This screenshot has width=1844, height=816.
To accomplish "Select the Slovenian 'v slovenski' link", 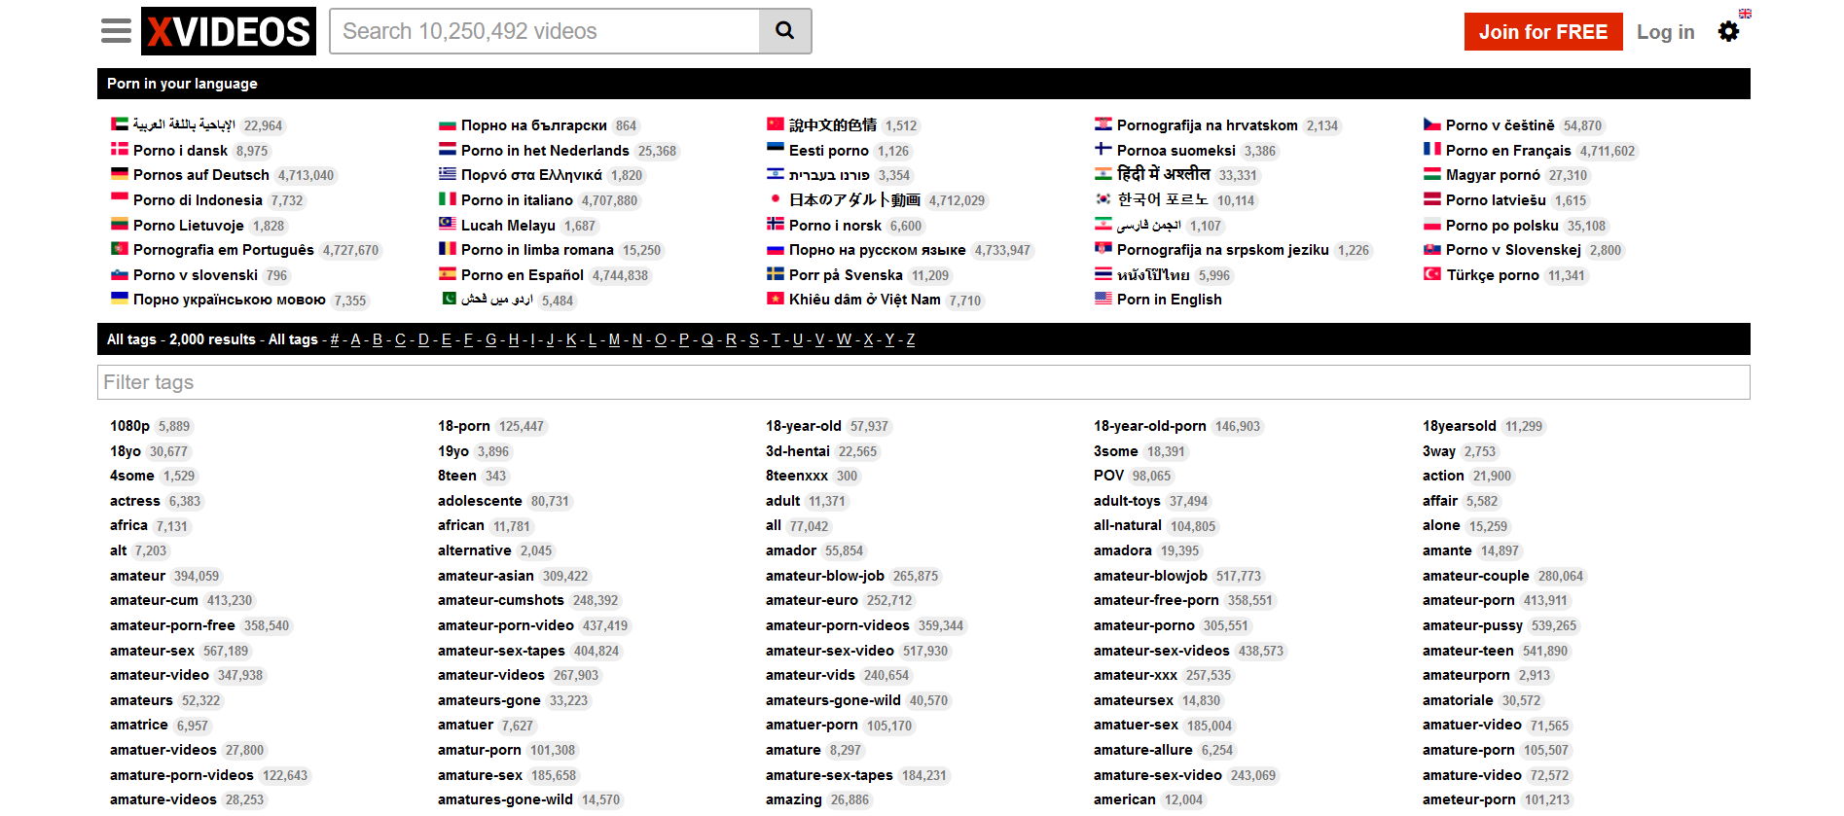I will 196,275.
